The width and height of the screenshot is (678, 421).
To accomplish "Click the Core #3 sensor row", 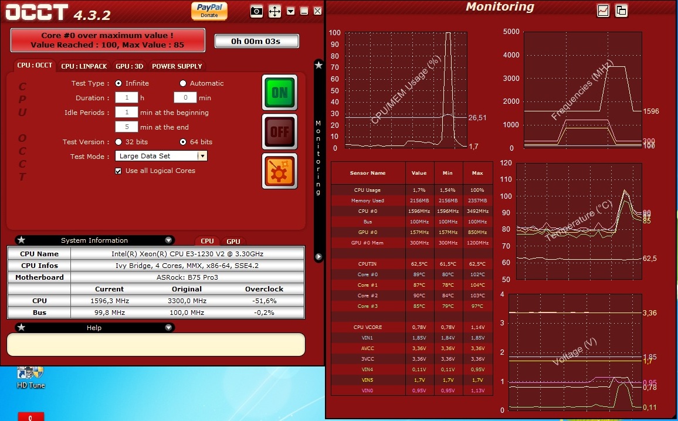I will click(x=412, y=306).
